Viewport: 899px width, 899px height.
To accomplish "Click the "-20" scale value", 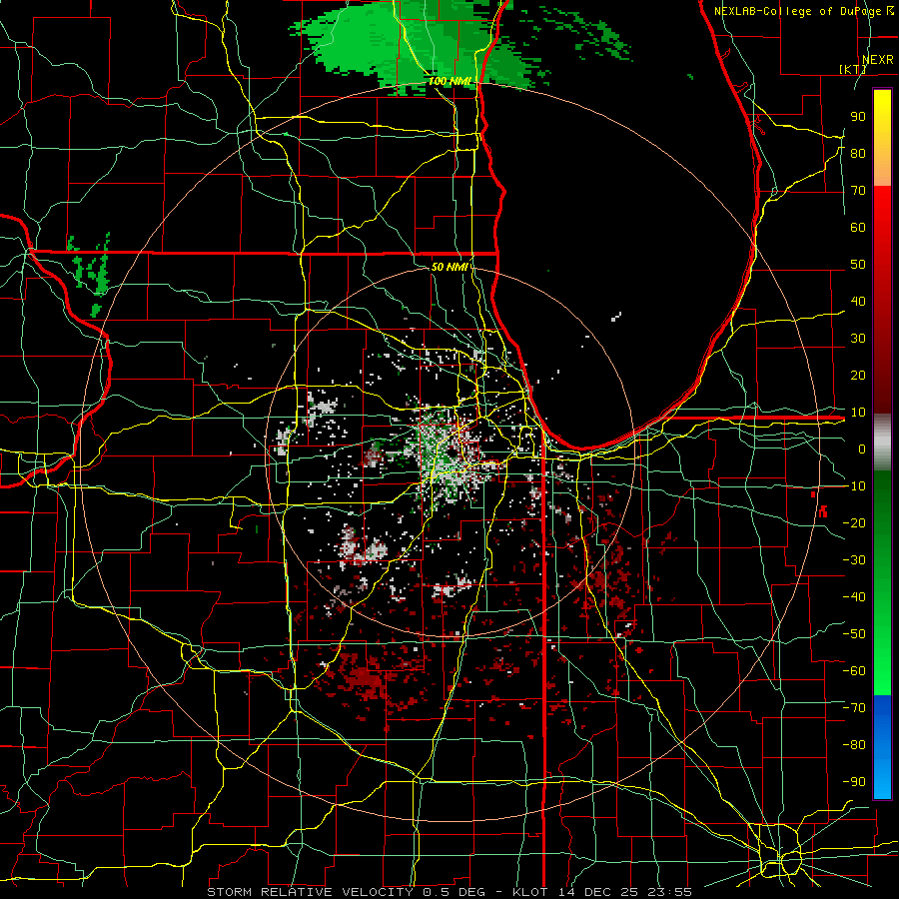I will [x=854, y=522].
